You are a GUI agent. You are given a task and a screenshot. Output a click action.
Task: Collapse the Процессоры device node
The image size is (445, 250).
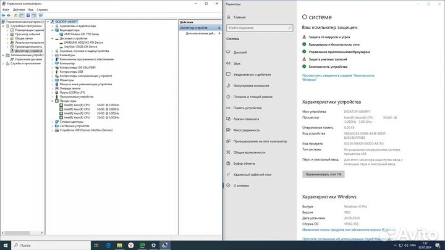pyautogui.click(x=53, y=101)
